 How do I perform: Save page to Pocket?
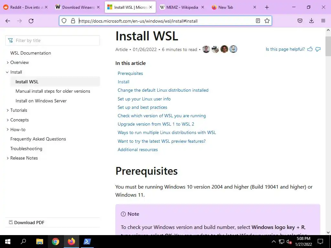point(300,21)
